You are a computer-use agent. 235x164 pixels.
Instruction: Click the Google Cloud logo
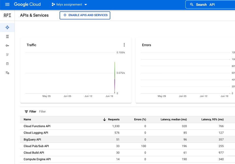[x=27, y=4]
